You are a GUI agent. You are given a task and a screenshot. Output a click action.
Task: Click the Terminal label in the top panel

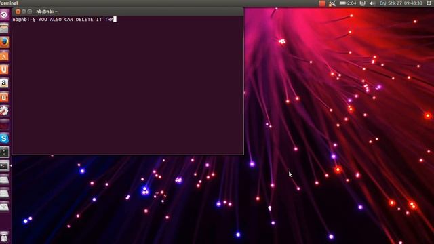pyautogui.click(x=9, y=3)
